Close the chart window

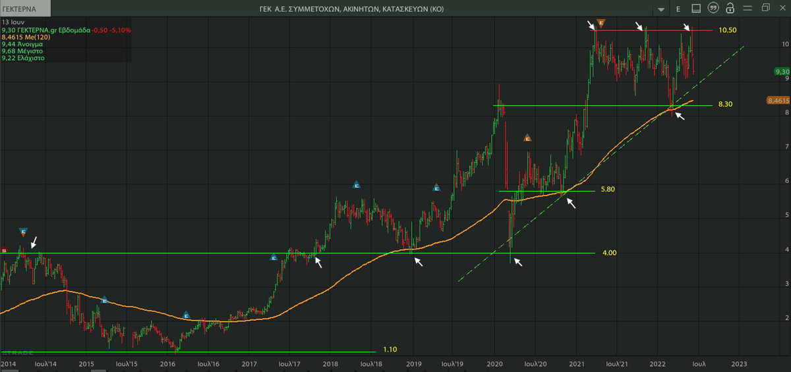click(x=782, y=8)
